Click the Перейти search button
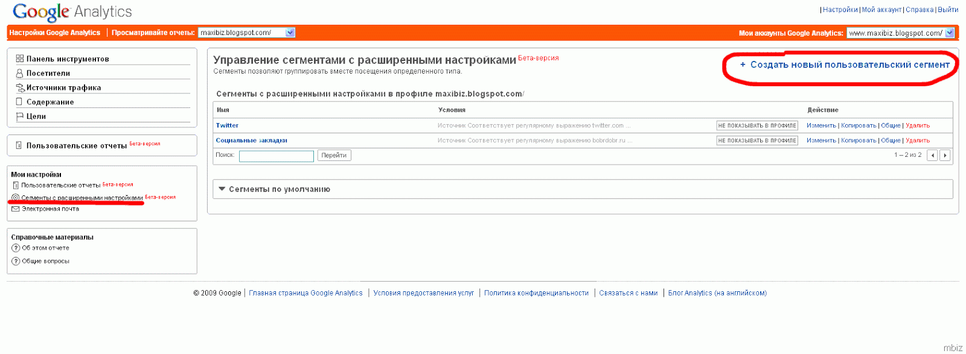 pos(334,156)
